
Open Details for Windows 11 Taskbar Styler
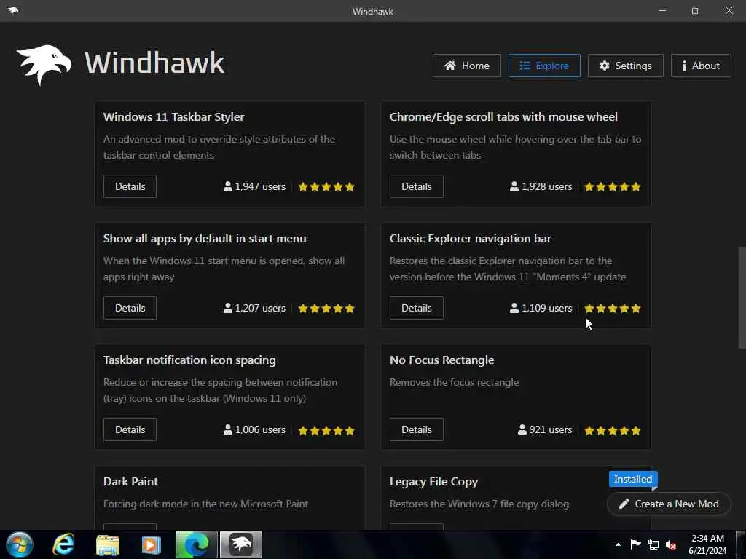[x=130, y=186]
